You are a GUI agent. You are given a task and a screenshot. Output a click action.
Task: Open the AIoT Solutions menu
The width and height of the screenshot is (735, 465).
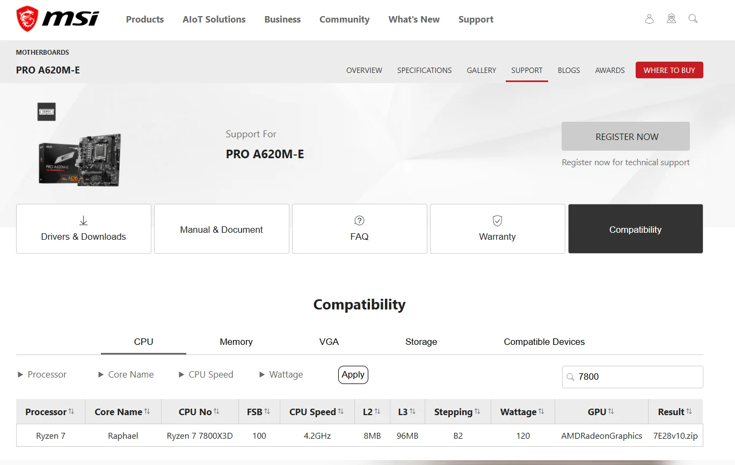tap(214, 19)
